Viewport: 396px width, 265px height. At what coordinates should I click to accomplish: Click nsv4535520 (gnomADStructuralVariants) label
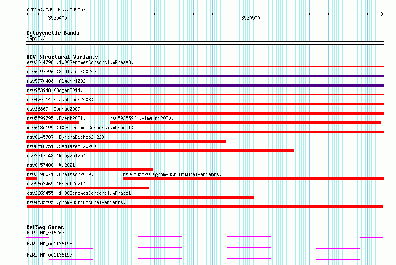click(172, 174)
